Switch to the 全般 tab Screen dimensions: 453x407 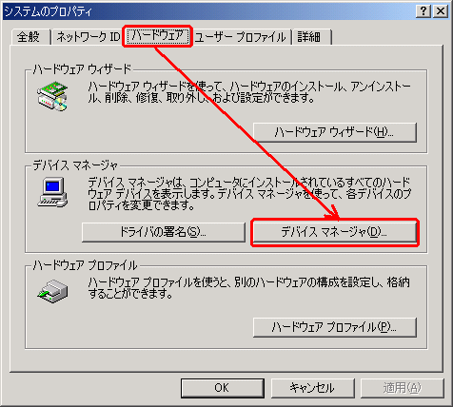coord(30,37)
